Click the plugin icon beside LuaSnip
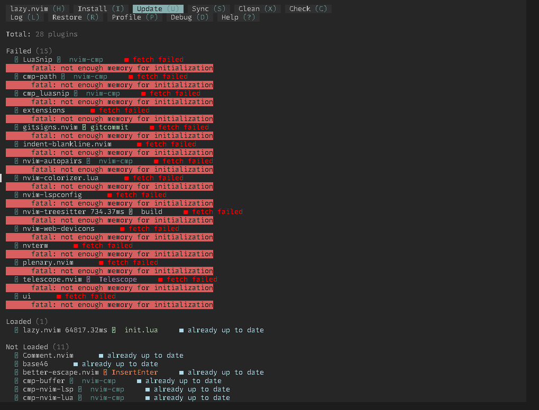The width and height of the screenshot is (539, 410). point(16,59)
